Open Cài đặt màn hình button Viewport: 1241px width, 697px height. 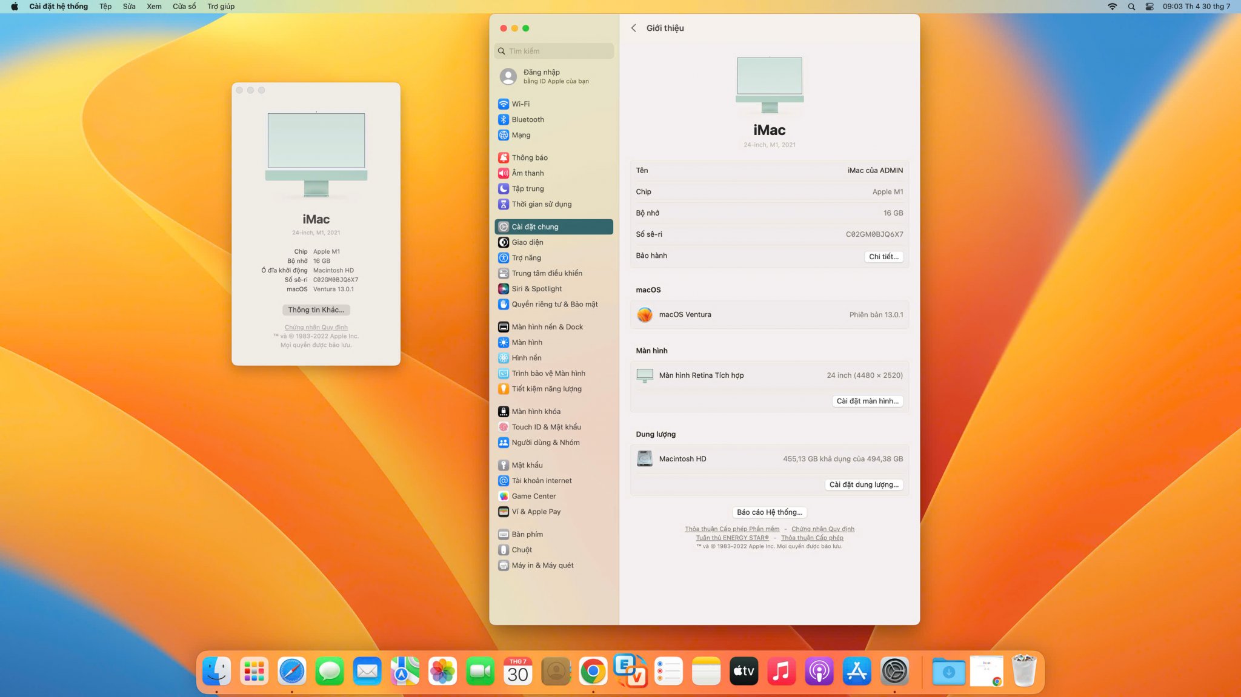point(867,401)
